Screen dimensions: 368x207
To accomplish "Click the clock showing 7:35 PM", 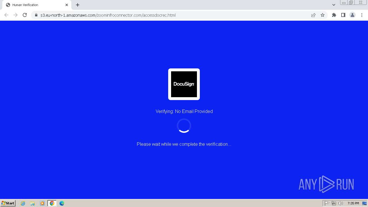I will (x=353, y=203).
